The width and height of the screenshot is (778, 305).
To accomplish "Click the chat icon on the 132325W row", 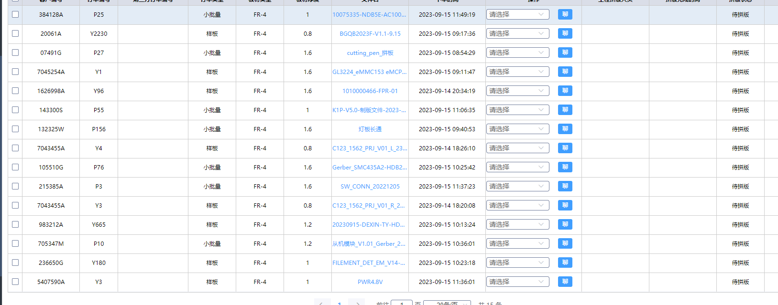I will coord(565,129).
